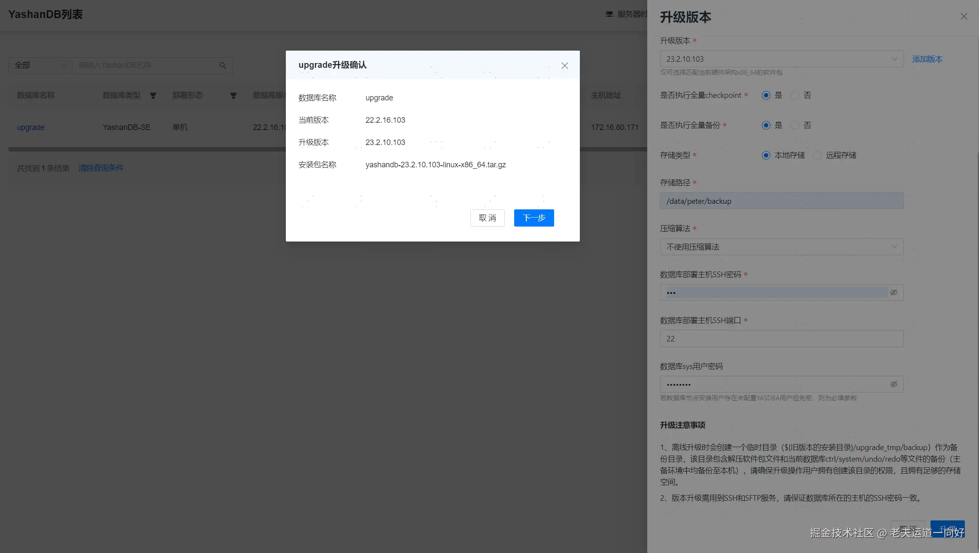
Task: Toggle sys user password visibility eye
Action: coord(894,384)
